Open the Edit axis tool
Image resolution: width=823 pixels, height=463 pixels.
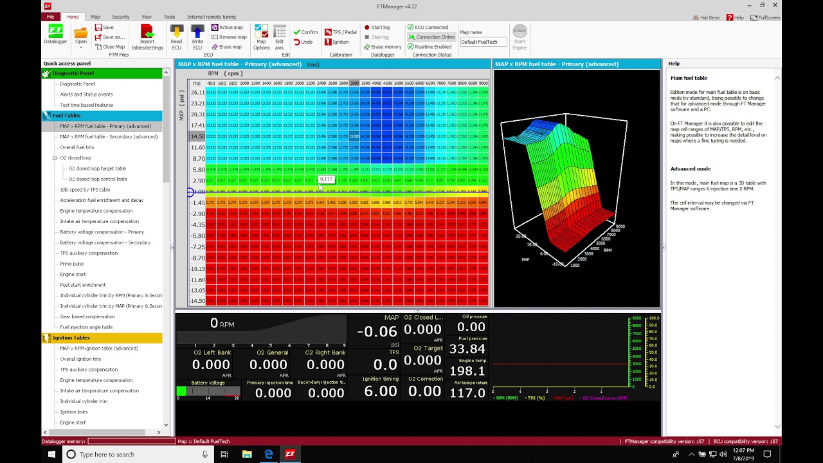tap(280, 37)
